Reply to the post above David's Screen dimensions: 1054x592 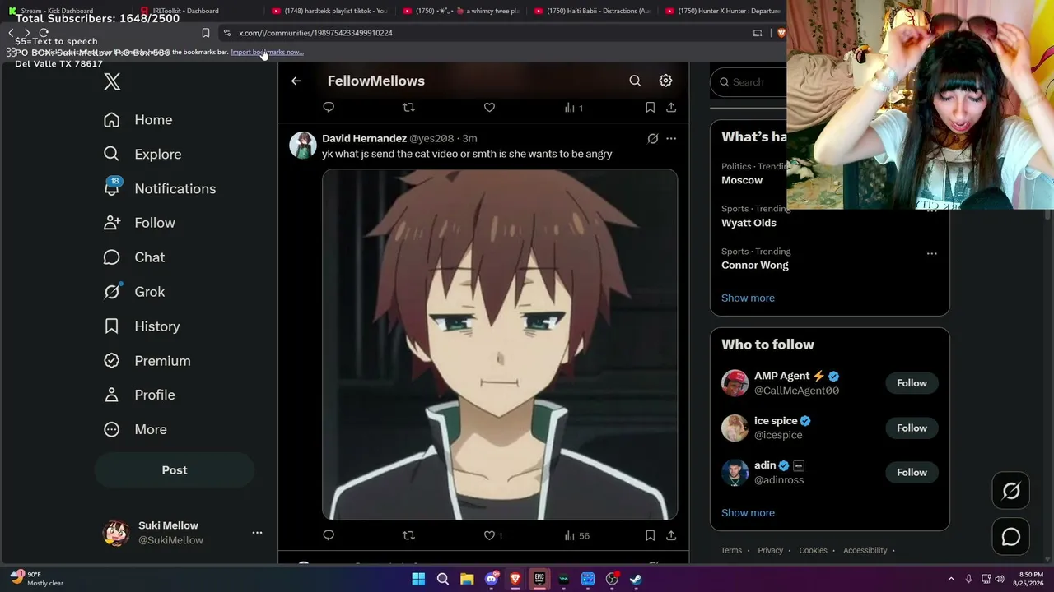[x=329, y=107]
